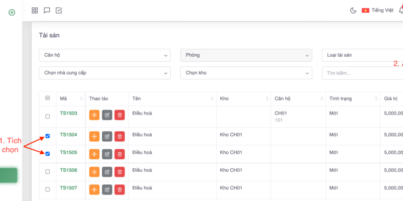403x201 pixels.
Task: Open the Chọn nhà cung cấp dropdown
Action: point(104,73)
